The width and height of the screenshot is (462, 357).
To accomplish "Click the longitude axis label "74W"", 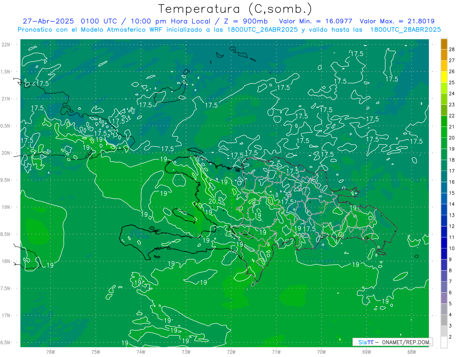I will (141, 352).
